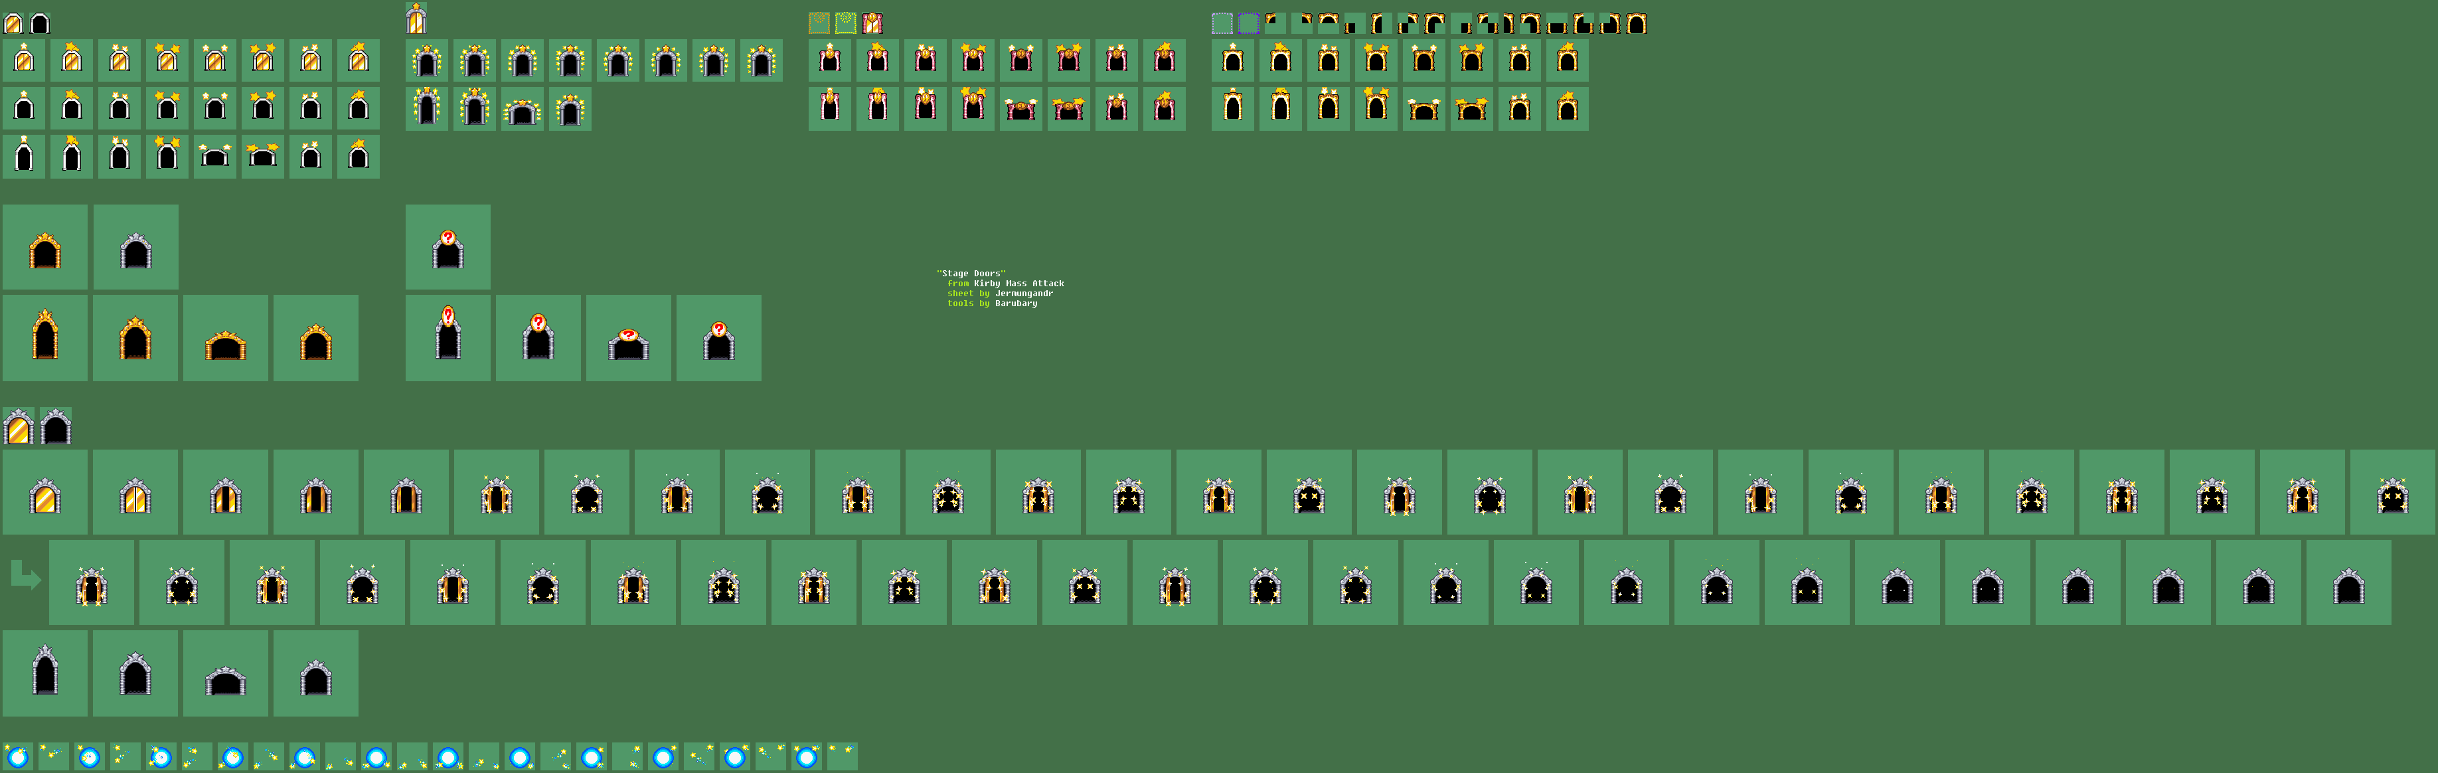Viewport: 2438px width, 773px height.
Task: Click the small starless black white-framed door at top-left
Action: click(x=40, y=23)
